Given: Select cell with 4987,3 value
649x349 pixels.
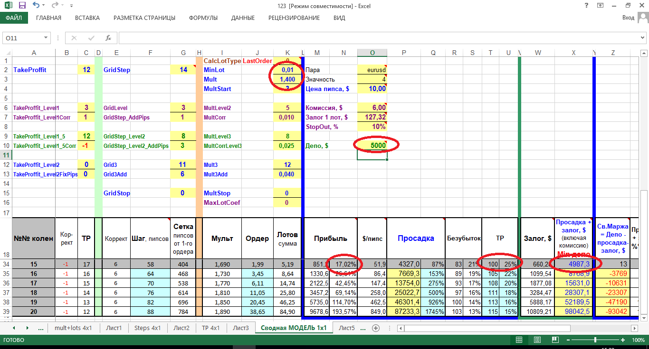Looking at the screenshot, I should tap(573, 264).
